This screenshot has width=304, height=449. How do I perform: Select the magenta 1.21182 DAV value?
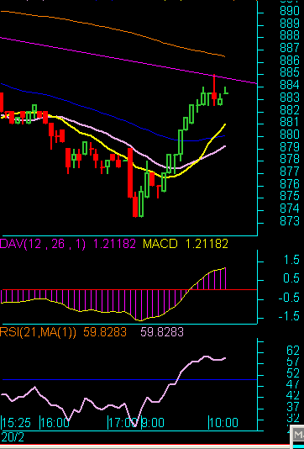(x=114, y=244)
